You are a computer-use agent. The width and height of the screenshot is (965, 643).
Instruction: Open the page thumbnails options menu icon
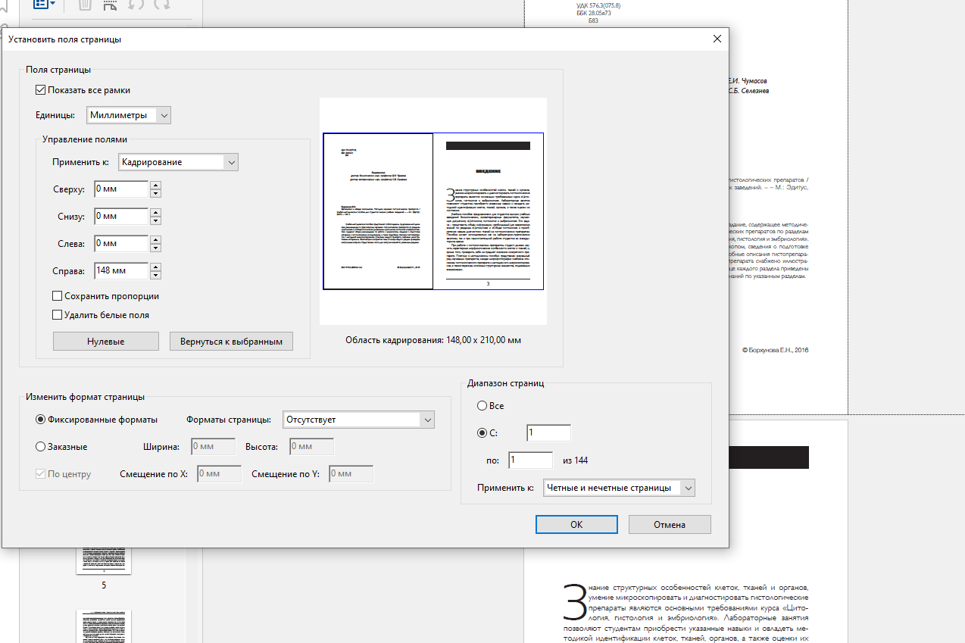click(x=44, y=5)
